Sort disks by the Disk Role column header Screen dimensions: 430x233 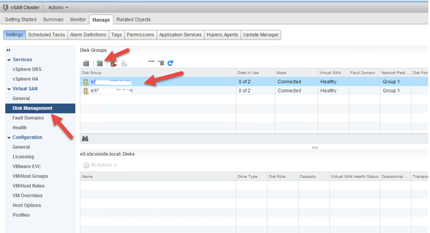pyautogui.click(x=282, y=177)
